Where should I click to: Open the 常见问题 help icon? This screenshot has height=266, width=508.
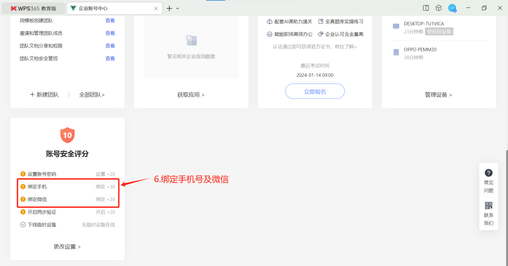488,173
